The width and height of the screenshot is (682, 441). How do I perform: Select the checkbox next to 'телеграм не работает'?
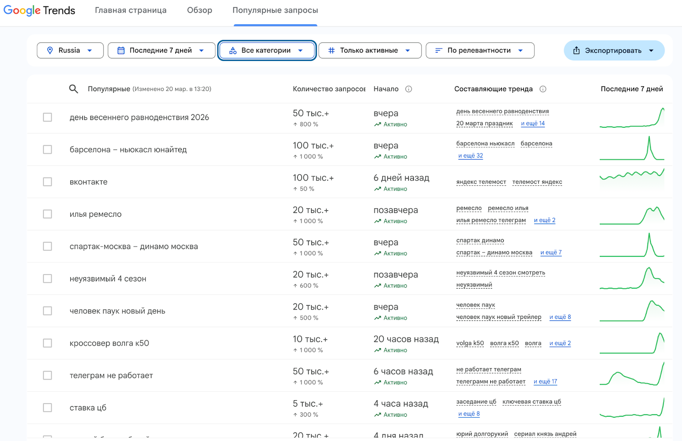(47, 375)
